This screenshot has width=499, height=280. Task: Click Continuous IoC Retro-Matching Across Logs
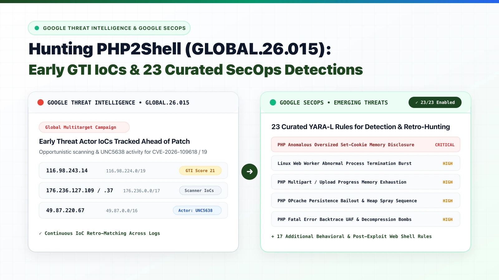click(x=99, y=233)
